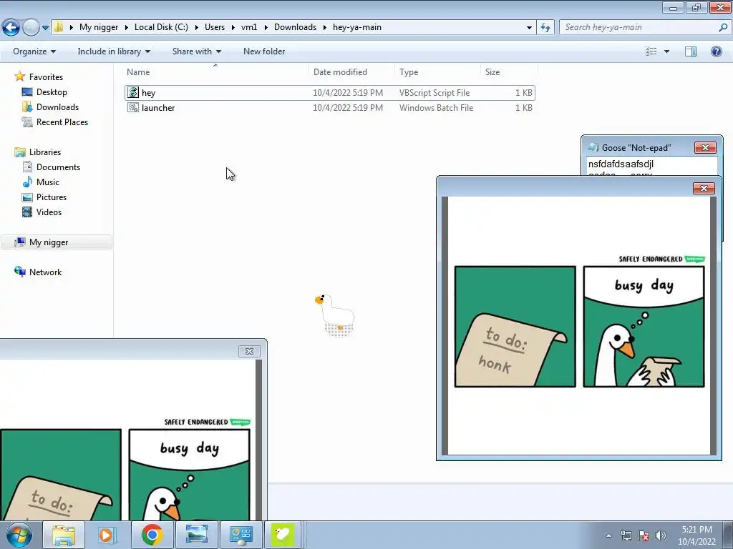
Task: Click the file name 'launcher'
Action: click(158, 108)
